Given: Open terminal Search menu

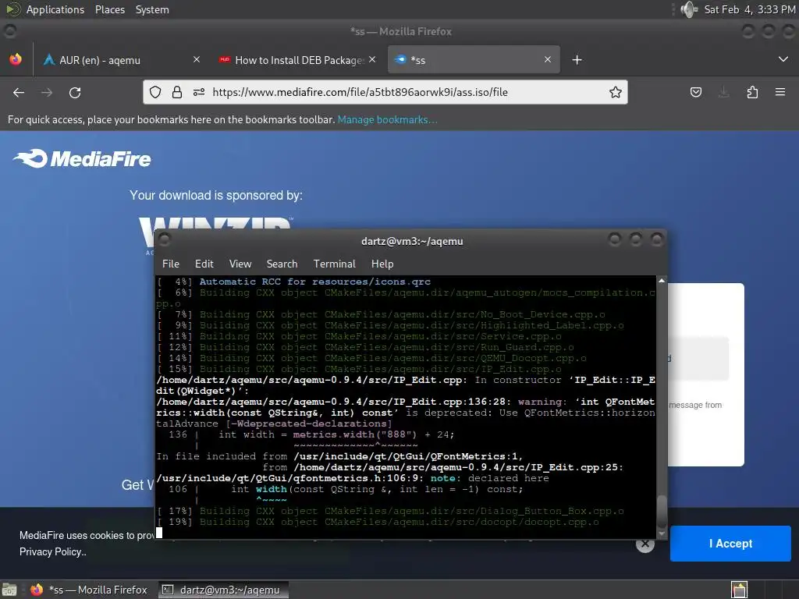Looking at the screenshot, I should (x=282, y=264).
